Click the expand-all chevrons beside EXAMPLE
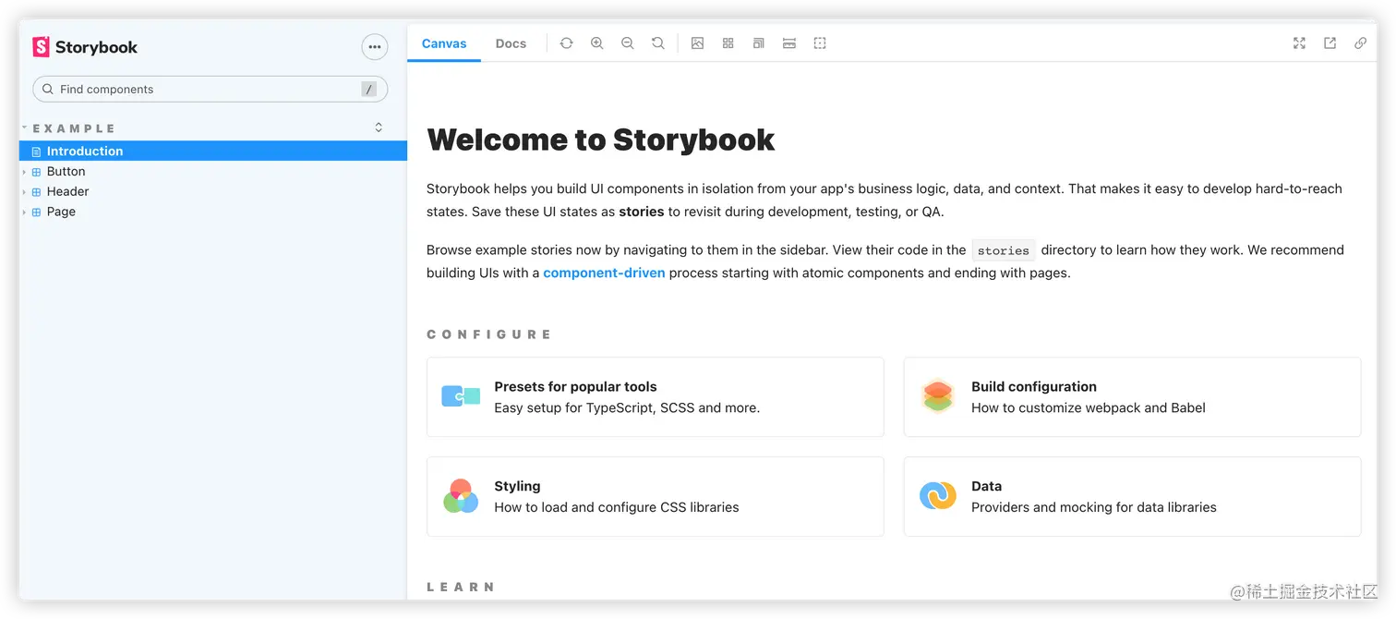The image size is (1396, 619). coord(379,127)
